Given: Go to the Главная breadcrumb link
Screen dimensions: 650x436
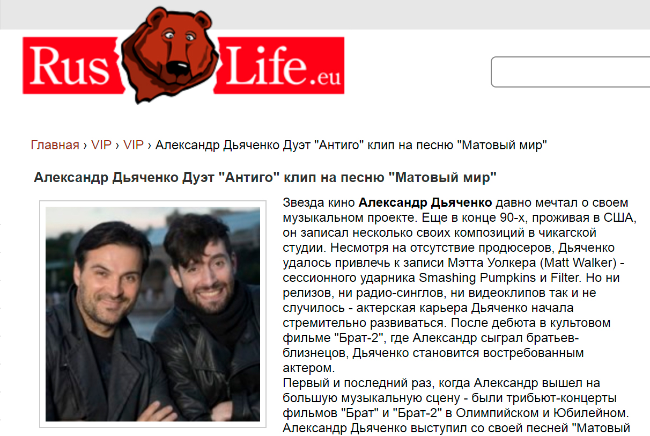Looking at the screenshot, I should point(55,145).
